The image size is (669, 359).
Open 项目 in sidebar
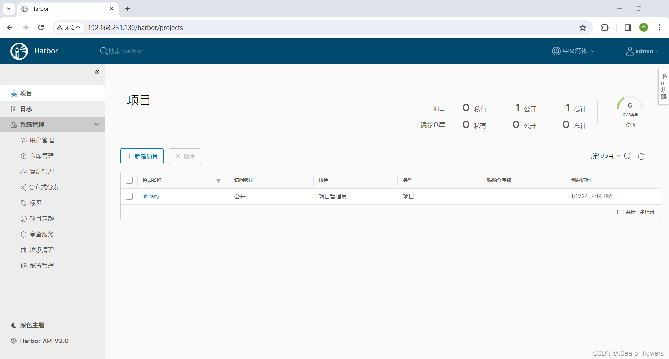coord(52,93)
